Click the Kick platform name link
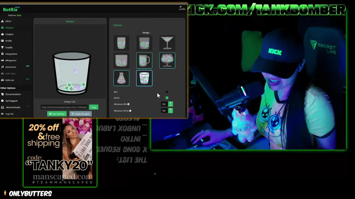This screenshot has width=355, height=199. (19, 15)
